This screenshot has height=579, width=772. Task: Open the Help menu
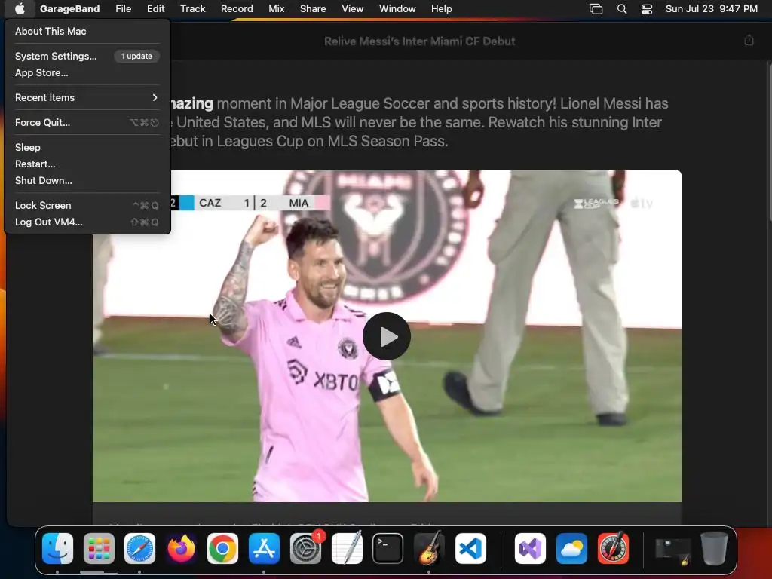(441, 9)
